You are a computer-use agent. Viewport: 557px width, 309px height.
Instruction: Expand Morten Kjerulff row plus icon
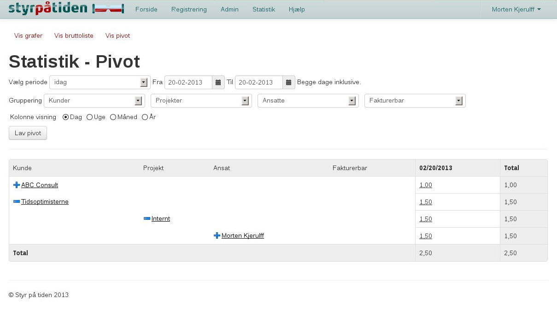pyautogui.click(x=217, y=236)
